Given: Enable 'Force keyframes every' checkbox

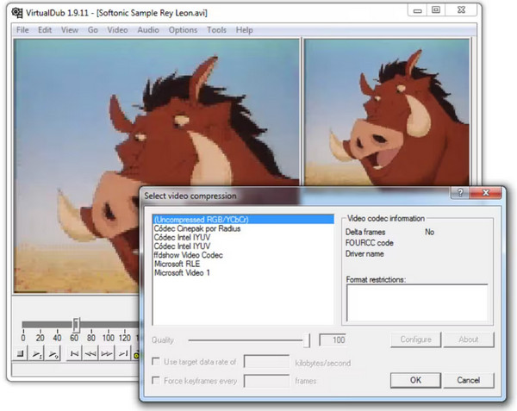Looking at the screenshot, I should click(x=156, y=381).
